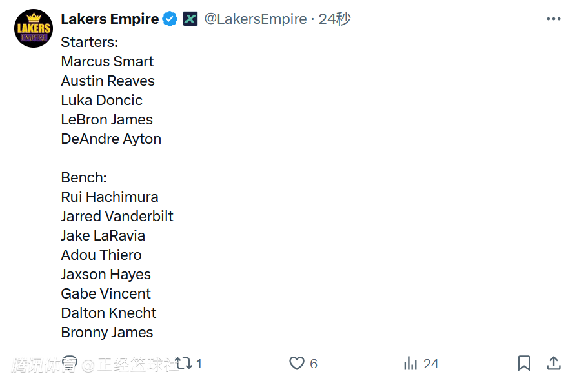Click the 'Bench:' heading text
The height and width of the screenshot is (383, 575).
tap(84, 178)
